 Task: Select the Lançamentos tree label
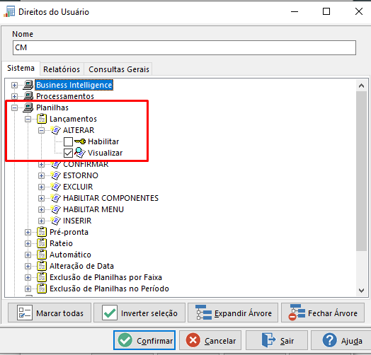click(x=73, y=119)
